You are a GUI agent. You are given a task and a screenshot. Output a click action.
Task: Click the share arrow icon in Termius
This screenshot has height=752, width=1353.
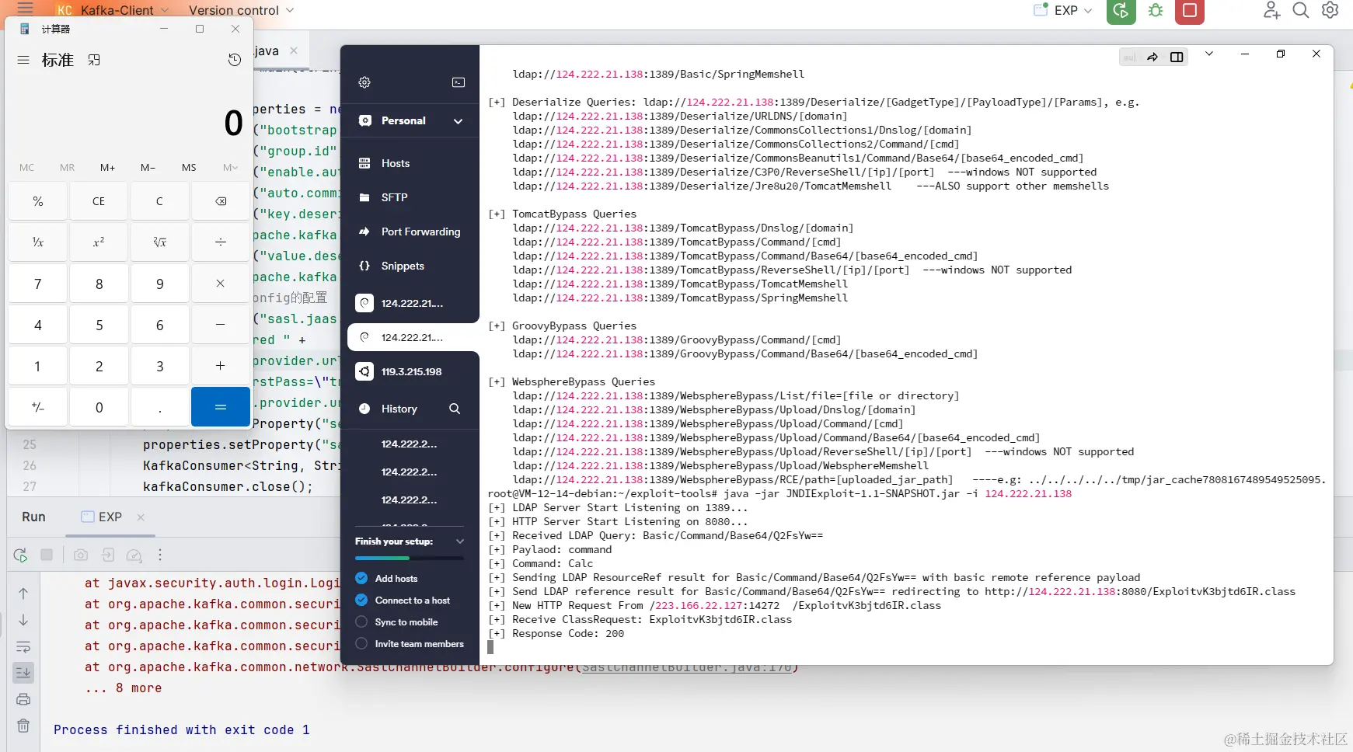[x=1152, y=57]
